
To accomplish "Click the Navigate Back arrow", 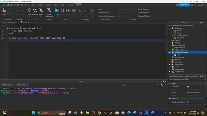I will click(x=18, y=11).
